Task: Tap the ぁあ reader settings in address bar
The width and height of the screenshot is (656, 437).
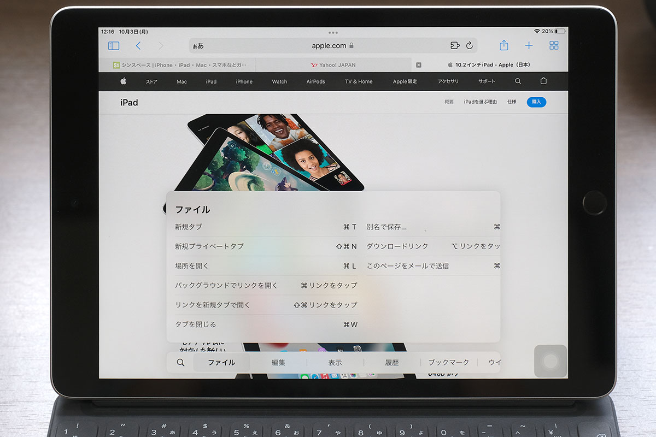Action: (198, 46)
